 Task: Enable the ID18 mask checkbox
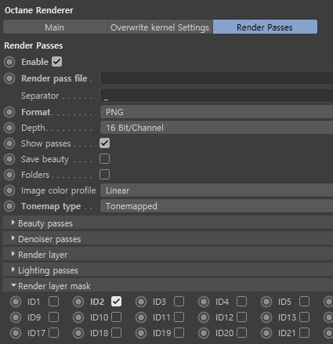116,333
